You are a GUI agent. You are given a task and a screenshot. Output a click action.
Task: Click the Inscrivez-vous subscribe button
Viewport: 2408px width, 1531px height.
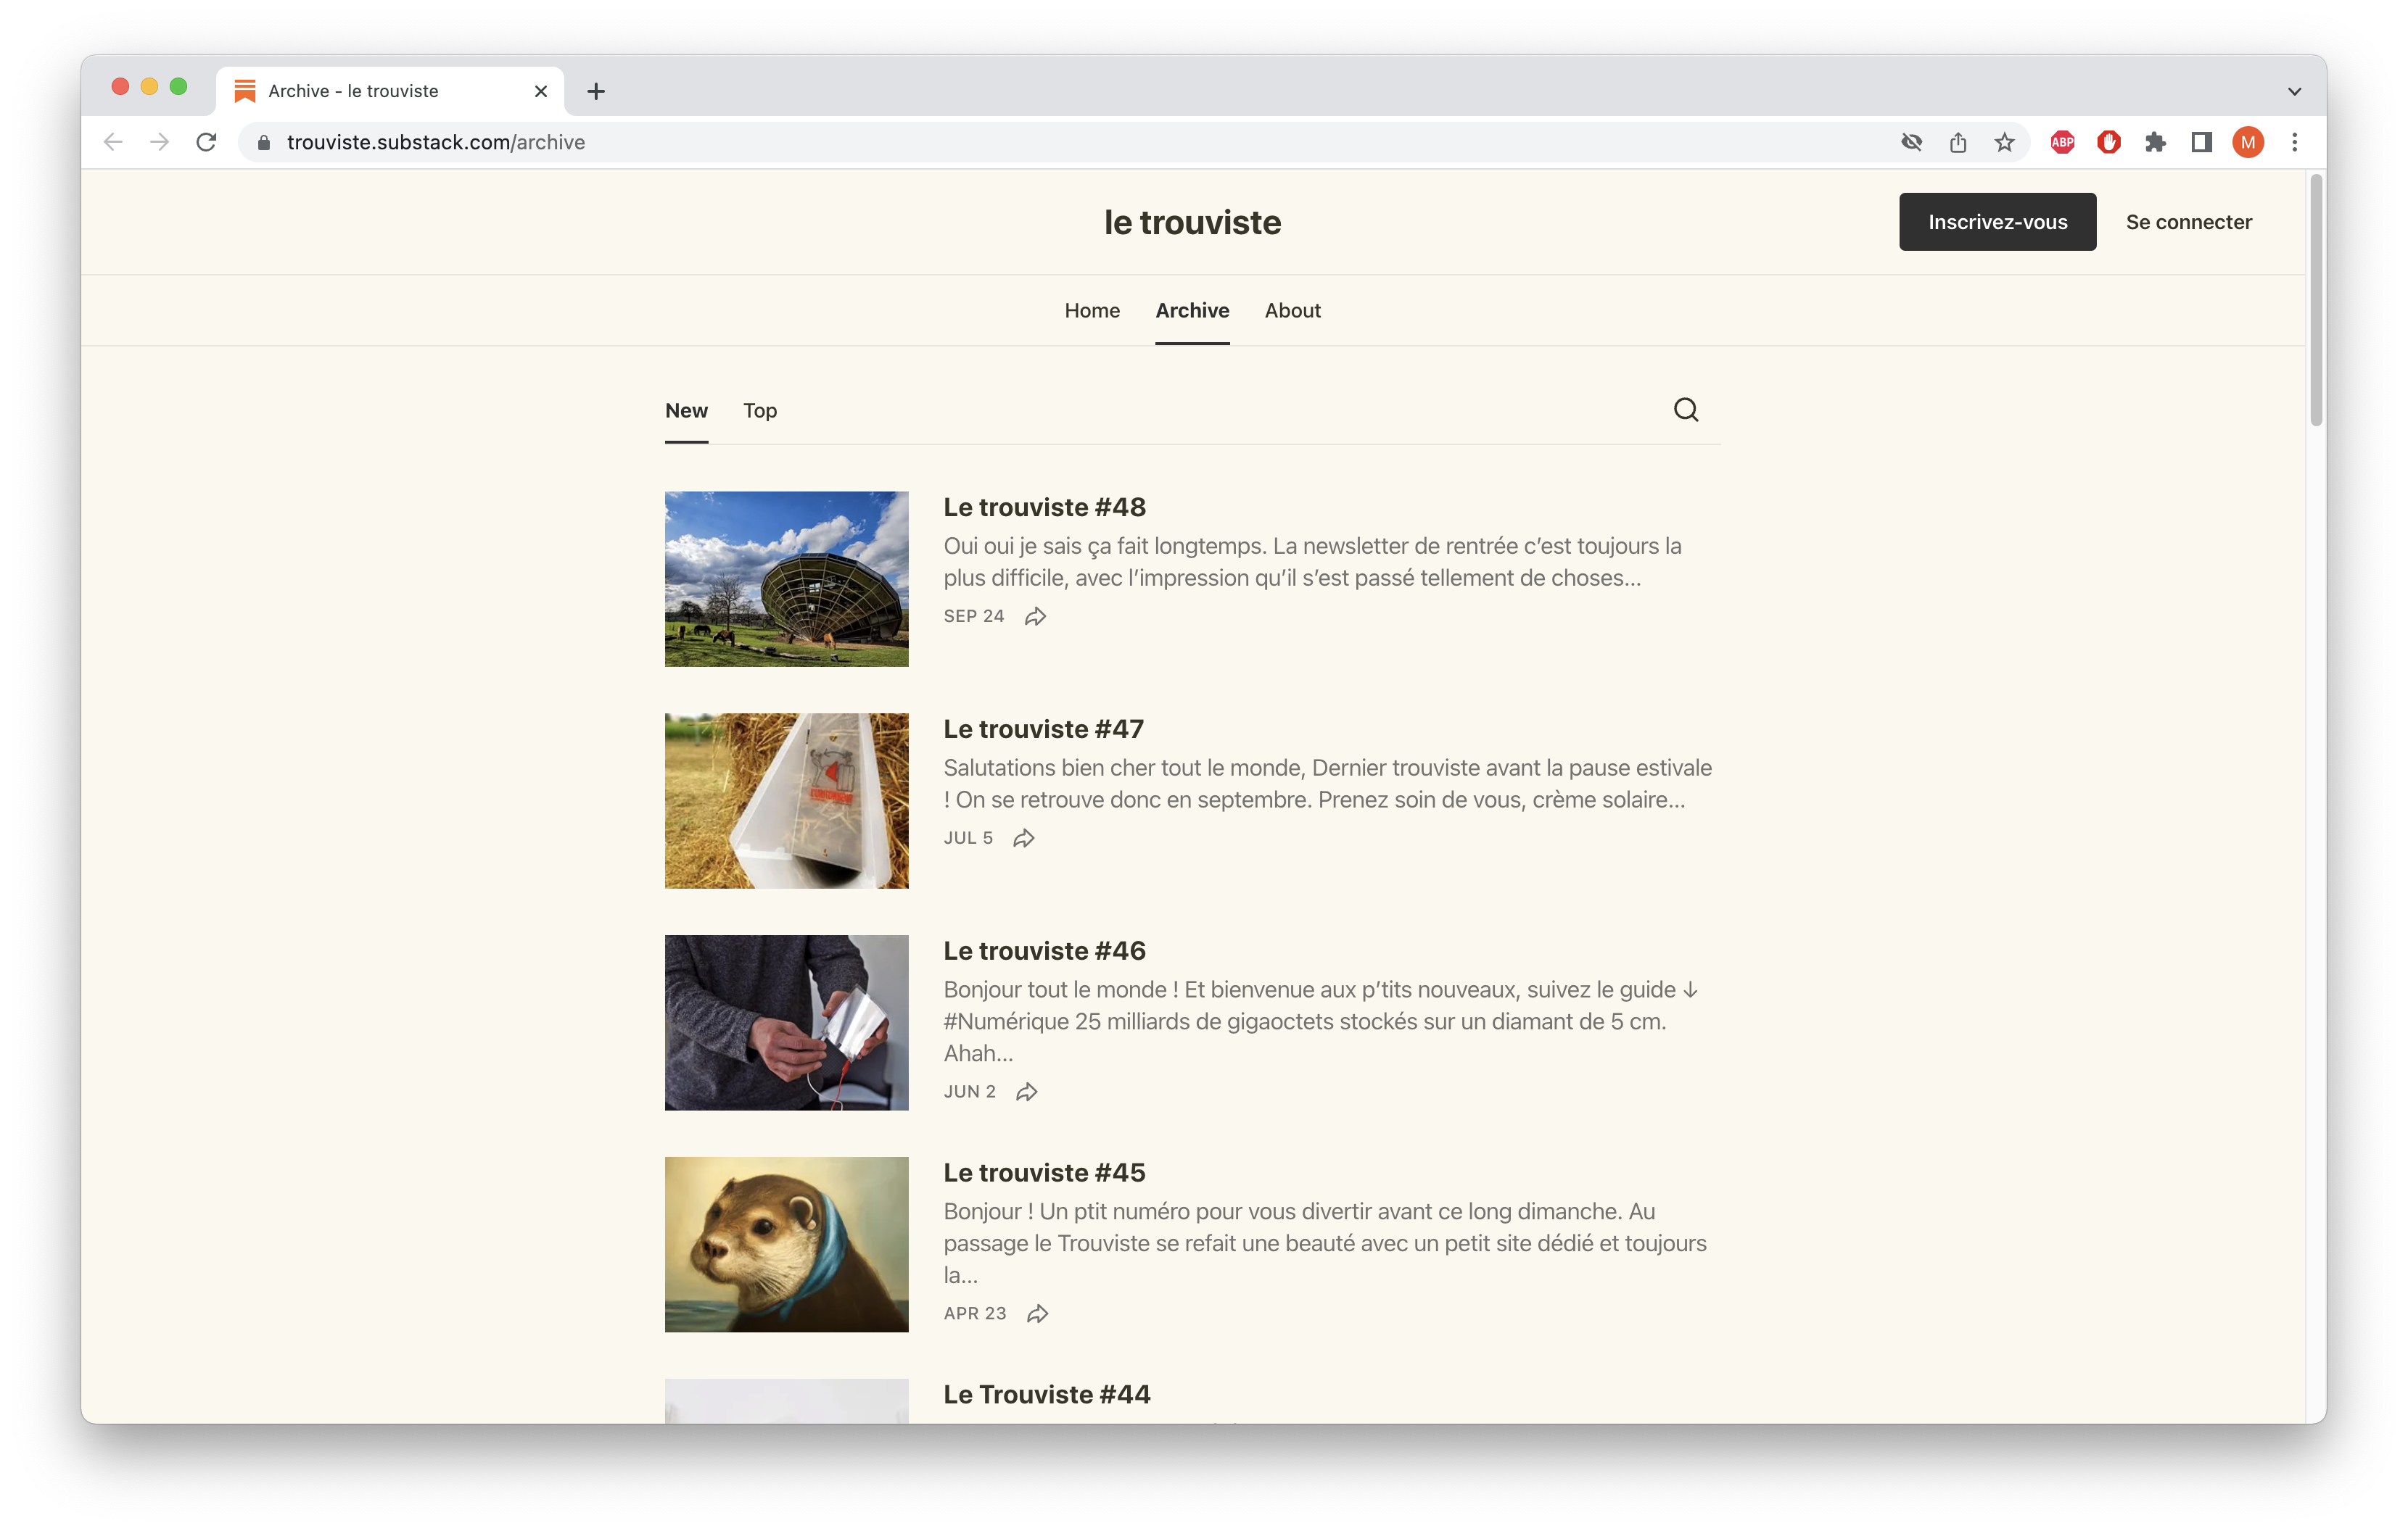1997,222
